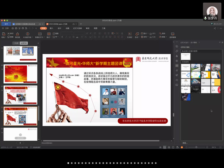Click the Paste icon in the ribbon
Screen dimensions: 224x168
pyautogui.click(x=4, y=34)
